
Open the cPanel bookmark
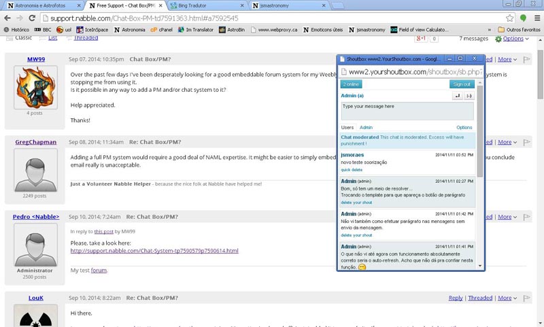point(165,30)
